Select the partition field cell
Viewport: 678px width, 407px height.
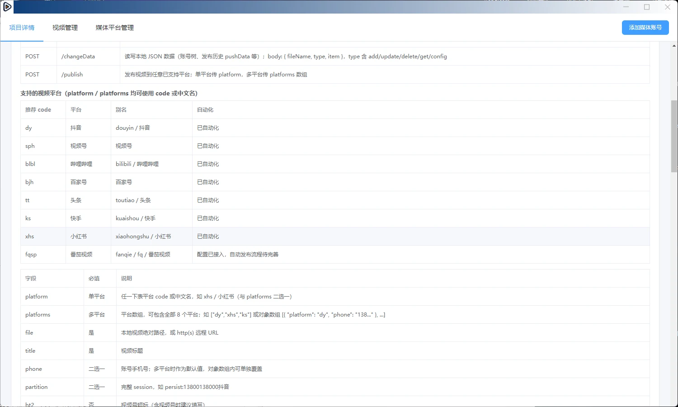tap(52, 387)
